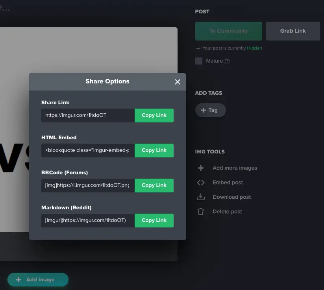
Task: Copy the HTML Embed code
Action: (x=154, y=150)
